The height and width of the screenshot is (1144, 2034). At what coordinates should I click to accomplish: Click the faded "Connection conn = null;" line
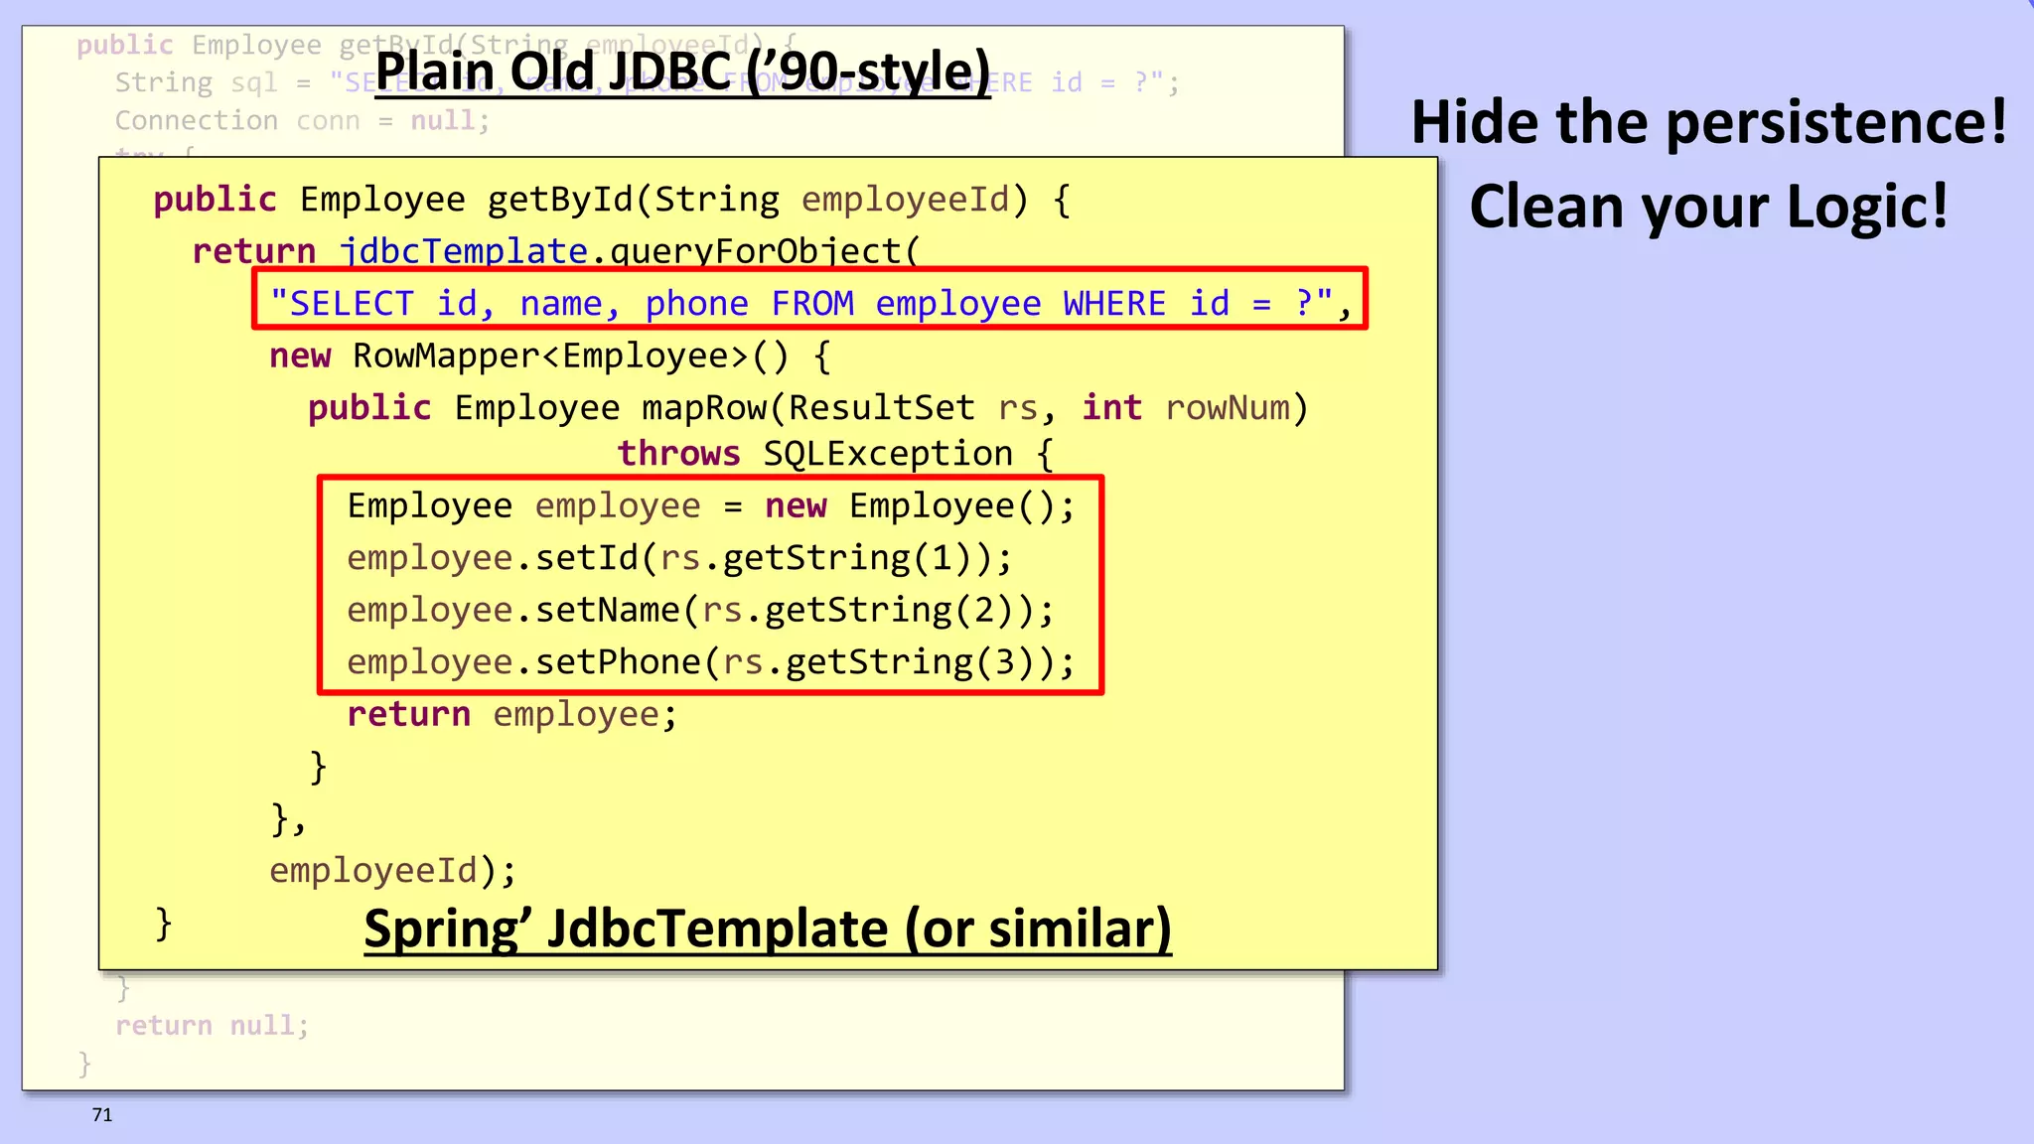302,120
